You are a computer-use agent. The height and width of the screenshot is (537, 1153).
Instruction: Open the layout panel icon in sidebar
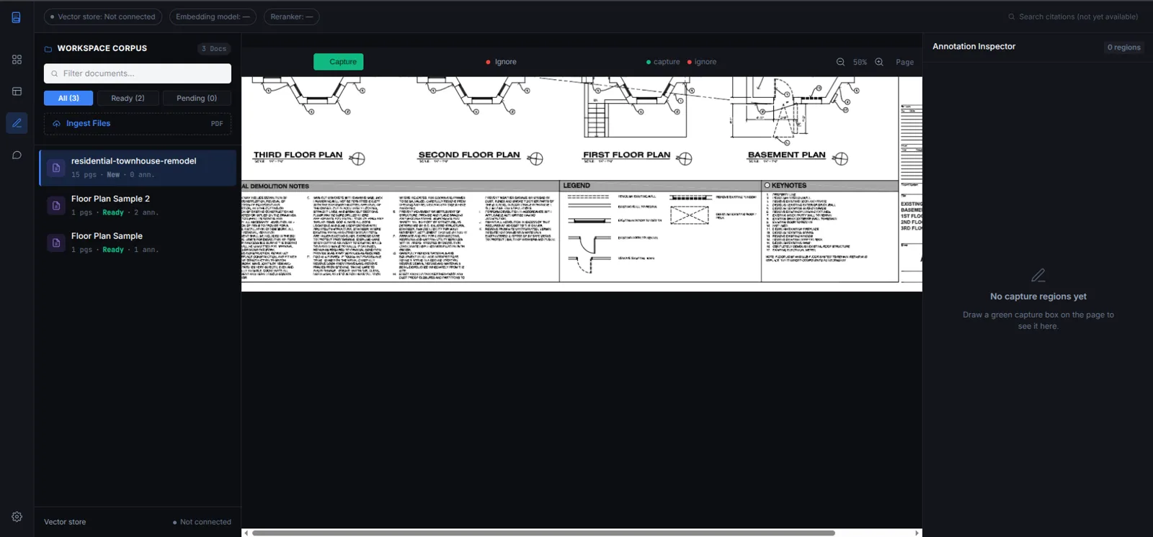[17, 91]
